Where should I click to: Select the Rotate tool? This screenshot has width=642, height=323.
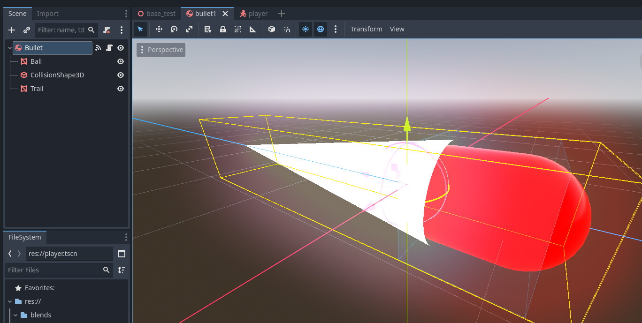[x=174, y=29]
